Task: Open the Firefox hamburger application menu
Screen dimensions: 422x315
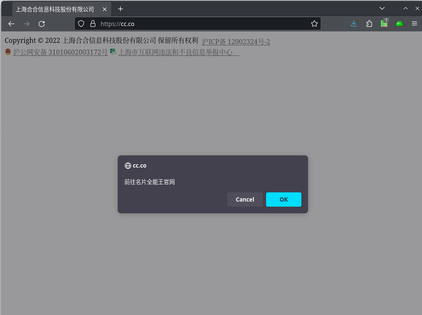Action: pyautogui.click(x=414, y=24)
